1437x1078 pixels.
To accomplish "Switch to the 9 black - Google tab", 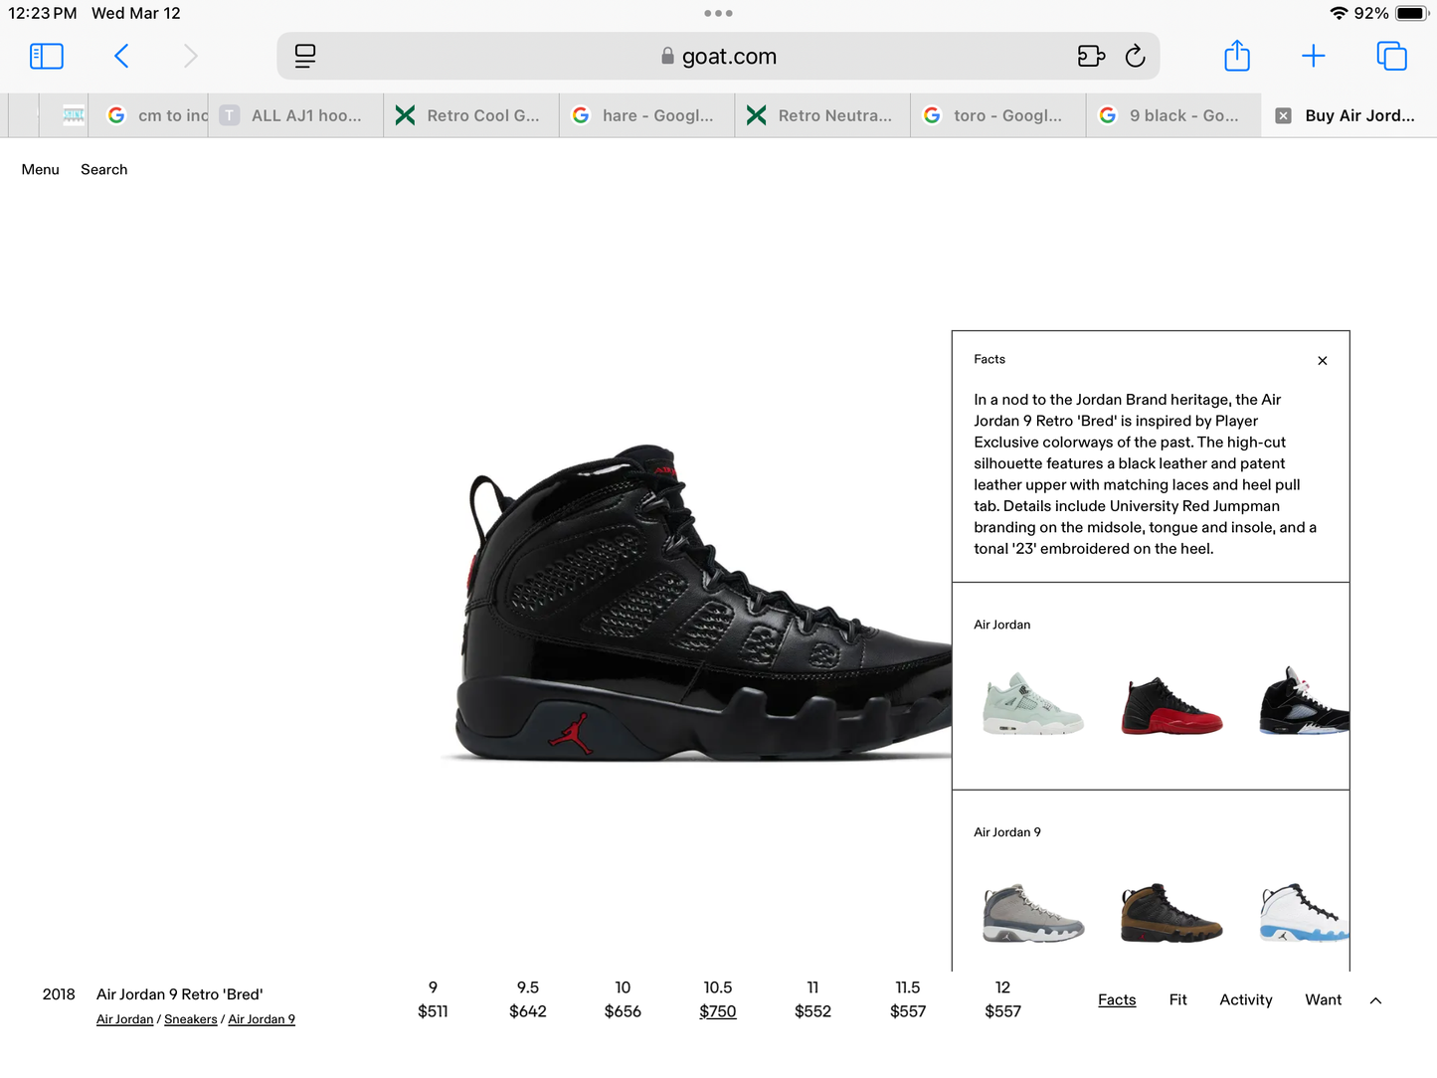I will [x=1174, y=115].
